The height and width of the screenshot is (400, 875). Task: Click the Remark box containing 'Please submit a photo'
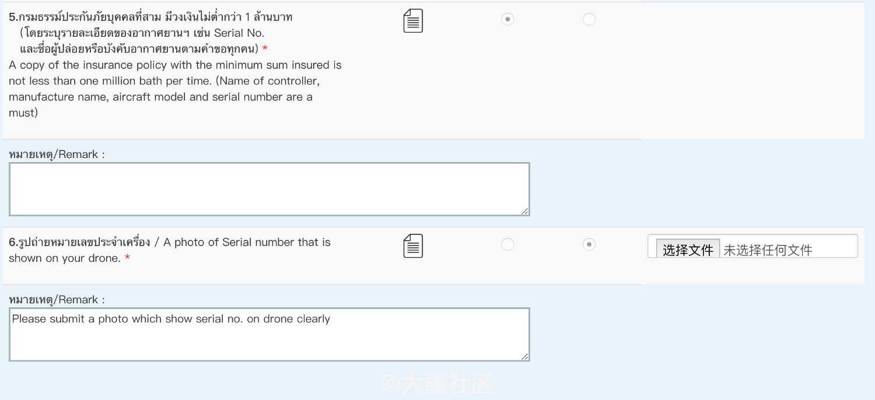(269, 335)
